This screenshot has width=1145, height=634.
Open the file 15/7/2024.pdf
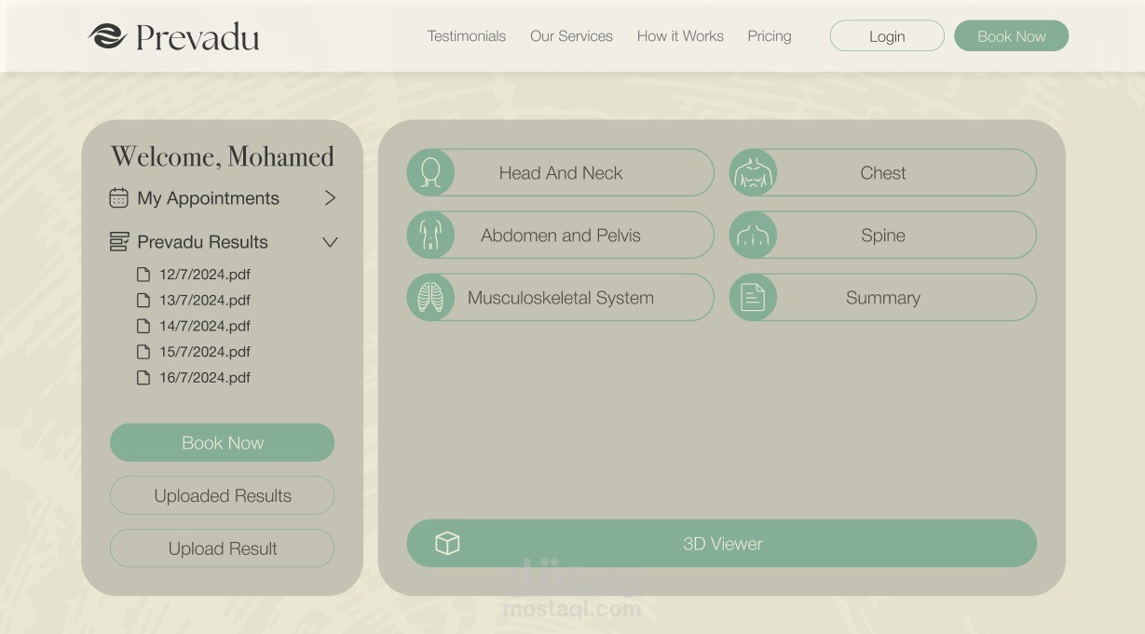(x=205, y=352)
